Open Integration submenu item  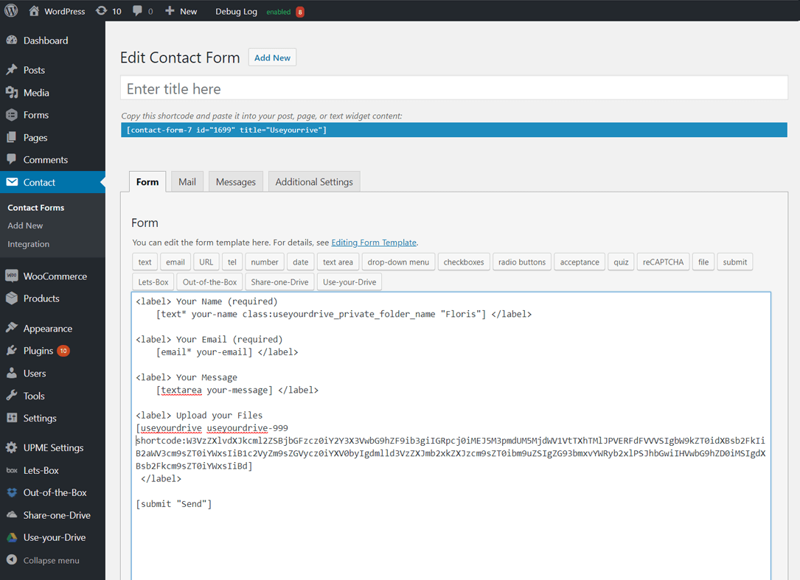coord(29,244)
